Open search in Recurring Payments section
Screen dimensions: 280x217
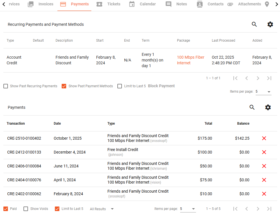pos(254,24)
